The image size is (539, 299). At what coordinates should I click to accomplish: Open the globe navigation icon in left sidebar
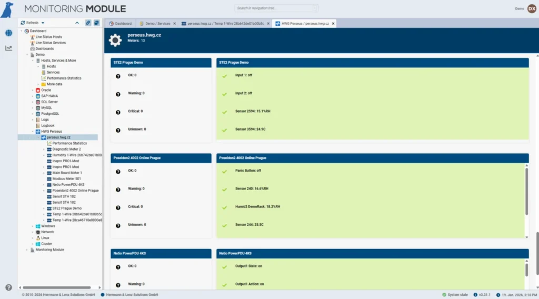(x=8, y=33)
